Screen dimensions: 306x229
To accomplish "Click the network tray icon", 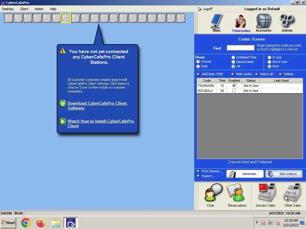I will coord(270,222).
